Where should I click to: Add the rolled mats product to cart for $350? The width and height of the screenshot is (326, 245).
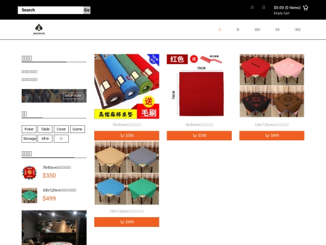click(127, 136)
